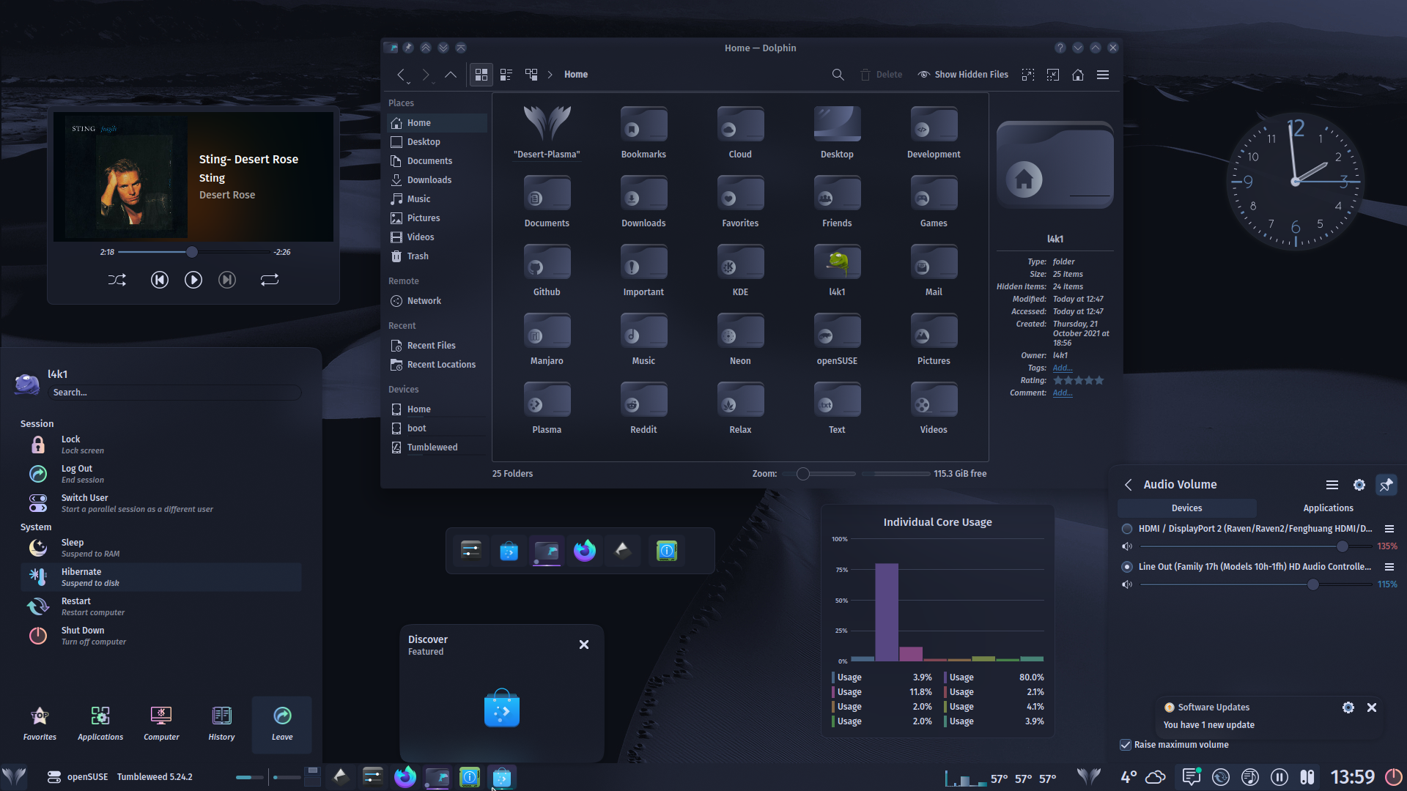Go up one folder in Dolphin
This screenshot has height=791, width=1407.
[451, 75]
